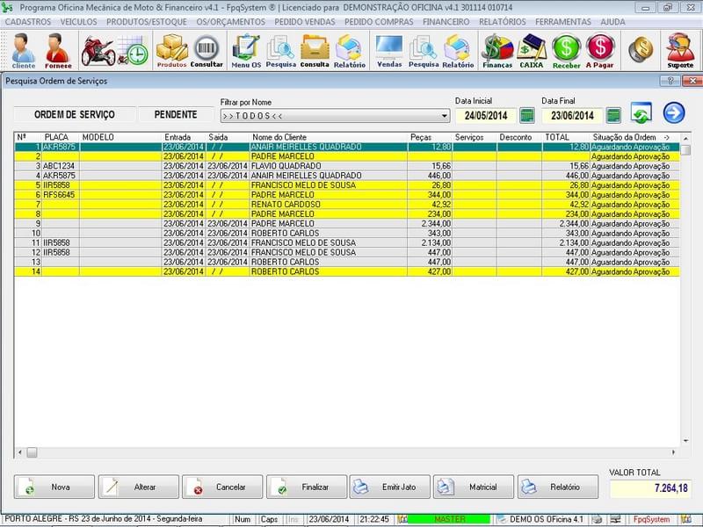Click the Receber green dollar icon
The width and height of the screenshot is (703, 527).
[567, 50]
